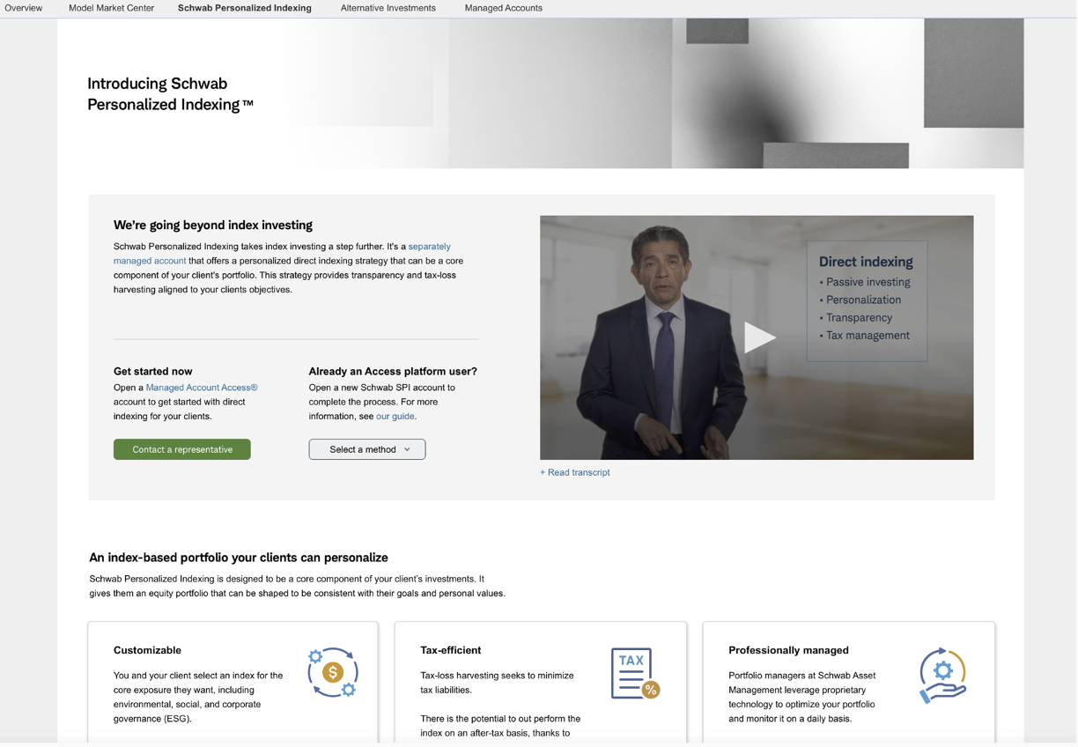This screenshot has width=1078, height=747.
Task: Open the separately managed account link
Action: tap(282, 254)
